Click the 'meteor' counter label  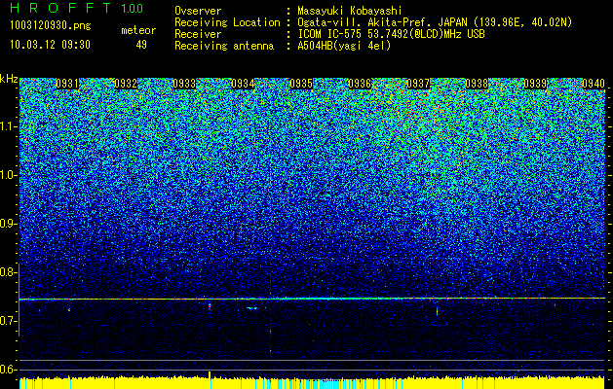(x=138, y=30)
